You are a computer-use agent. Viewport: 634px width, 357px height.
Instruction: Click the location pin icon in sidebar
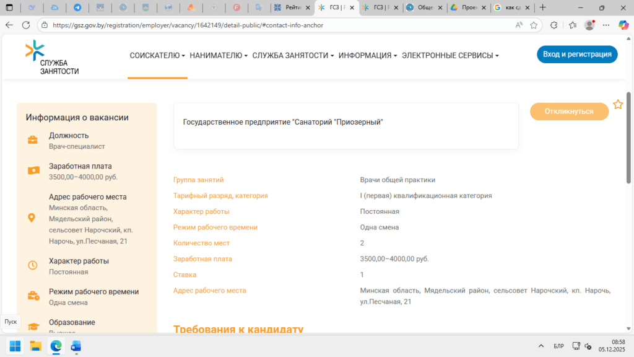coord(32,218)
